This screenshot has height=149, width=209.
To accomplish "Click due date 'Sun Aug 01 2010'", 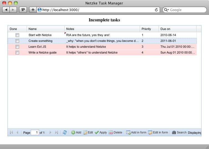I will point(178,52).
